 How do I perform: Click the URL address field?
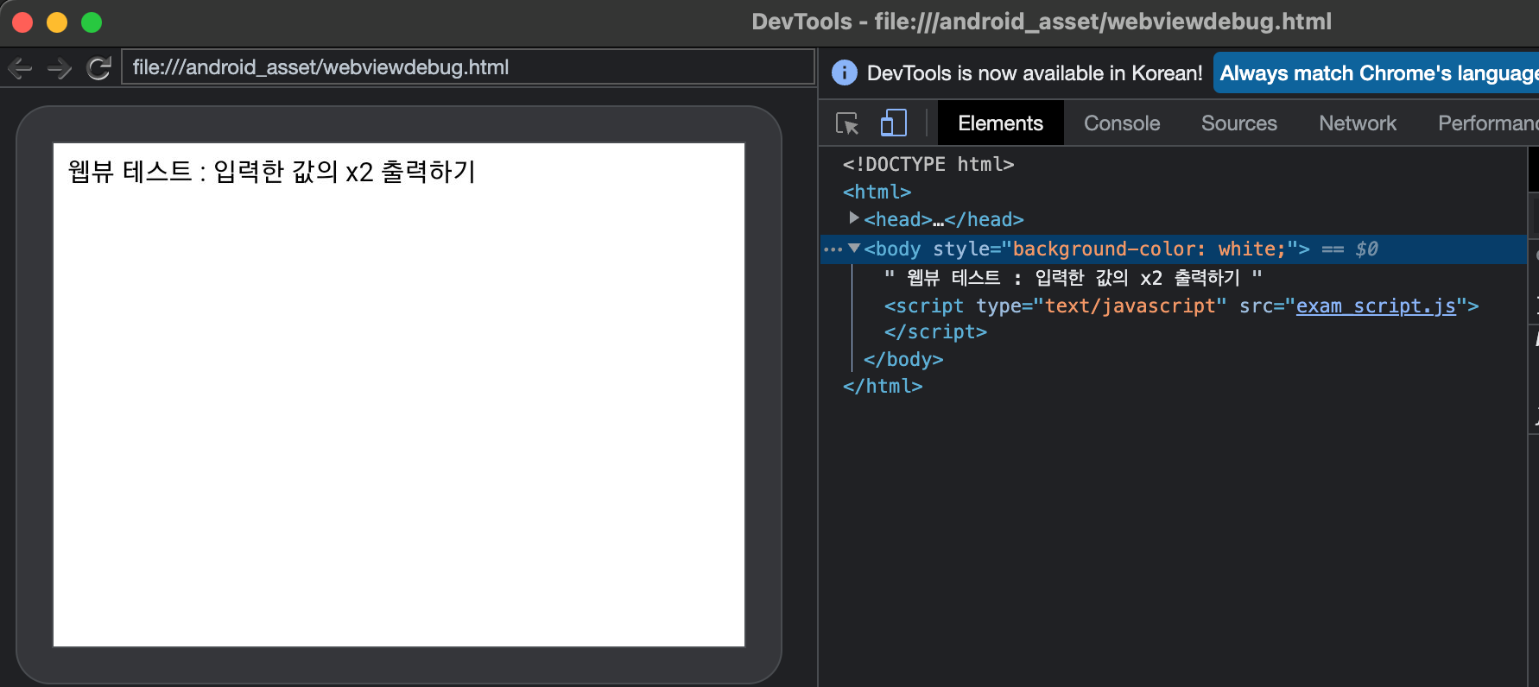468,67
